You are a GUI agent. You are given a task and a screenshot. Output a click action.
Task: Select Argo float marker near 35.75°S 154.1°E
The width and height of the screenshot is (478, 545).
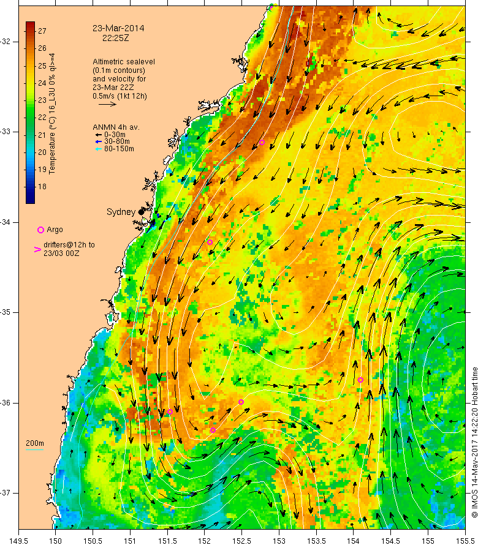pos(361,380)
